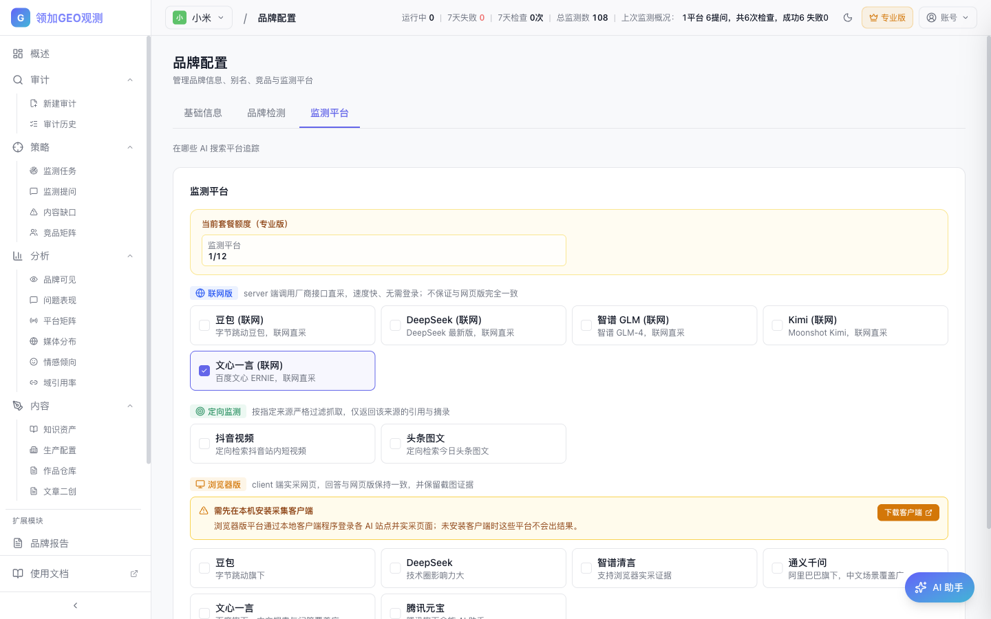Click the 竞品矩阵 people icon
Image resolution: width=991 pixels, height=619 pixels.
click(34, 232)
